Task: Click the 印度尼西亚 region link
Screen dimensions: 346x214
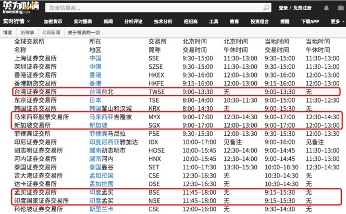Action: tap(104, 142)
